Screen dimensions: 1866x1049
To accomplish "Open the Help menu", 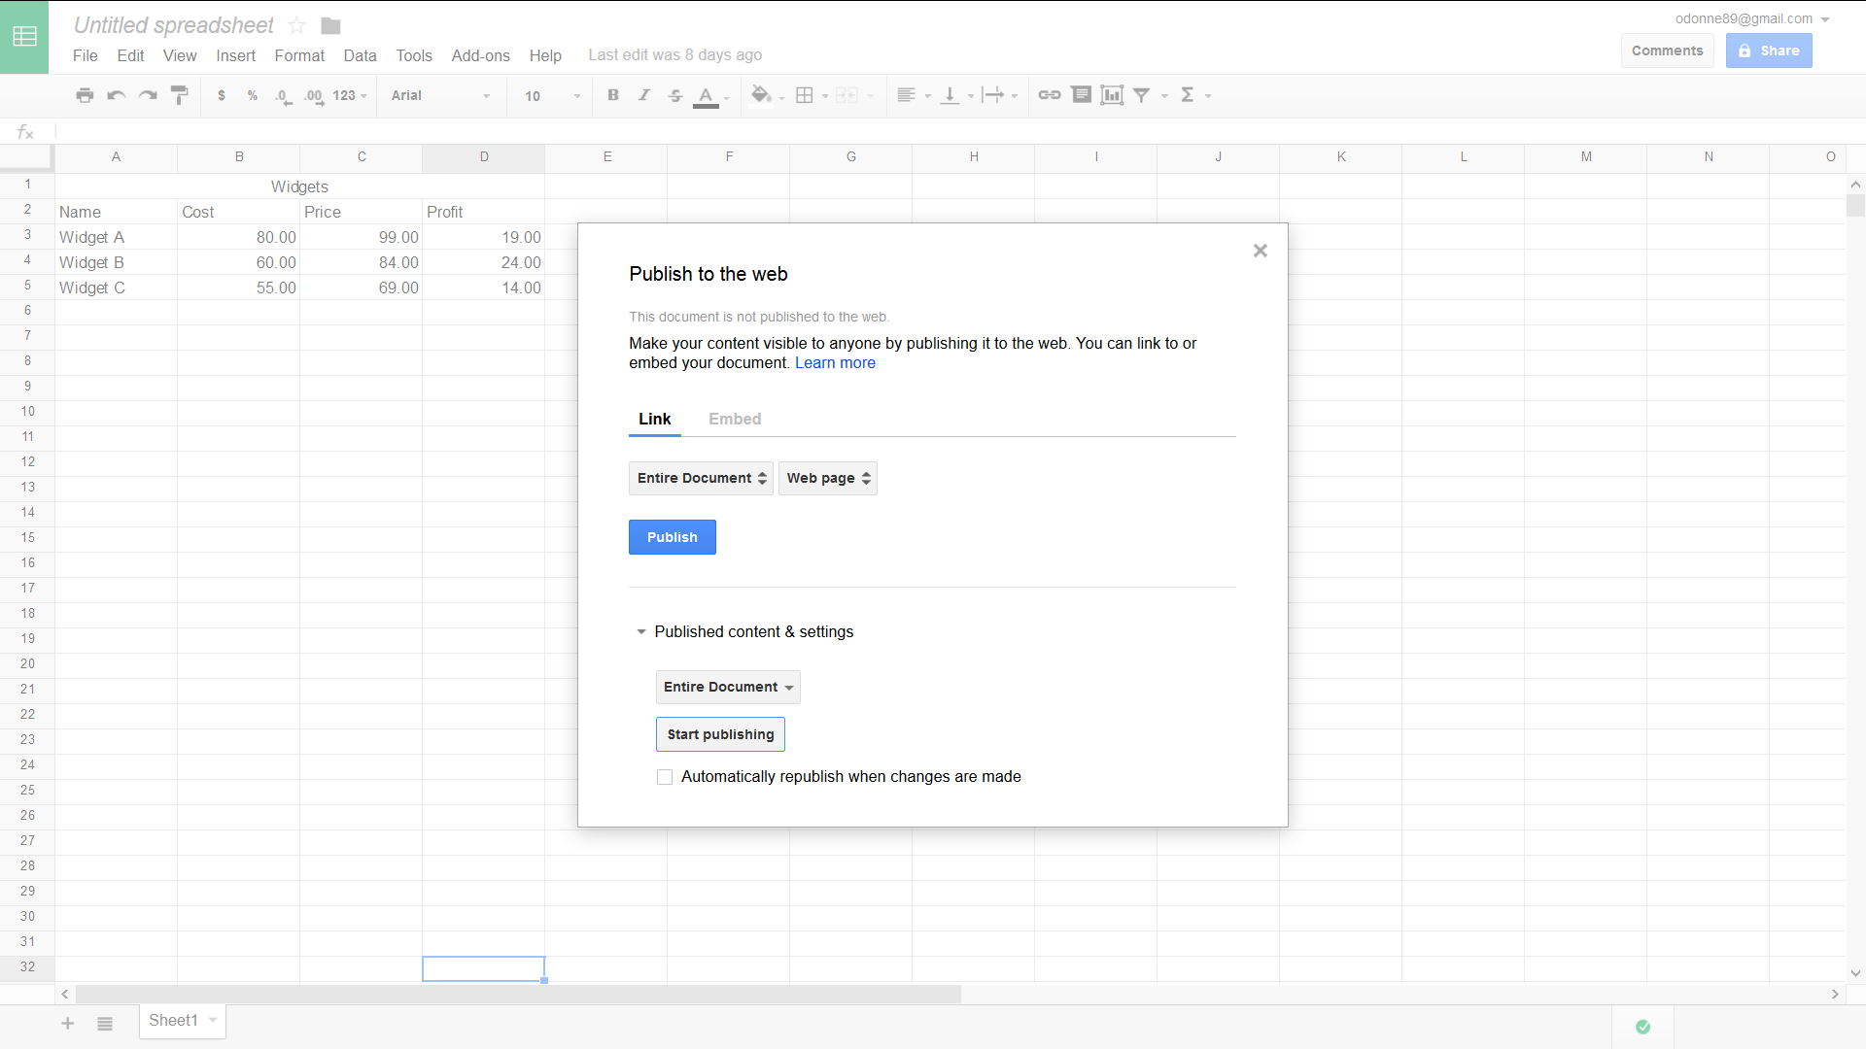I will [545, 55].
